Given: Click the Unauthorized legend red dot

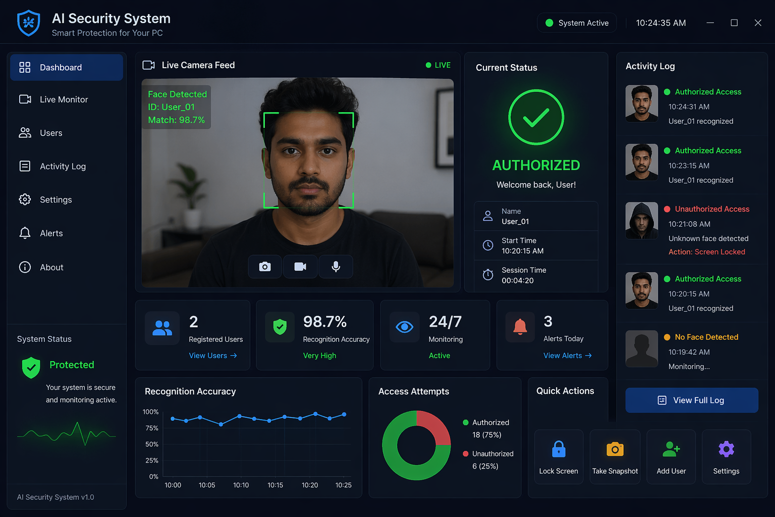Looking at the screenshot, I should pos(466,454).
